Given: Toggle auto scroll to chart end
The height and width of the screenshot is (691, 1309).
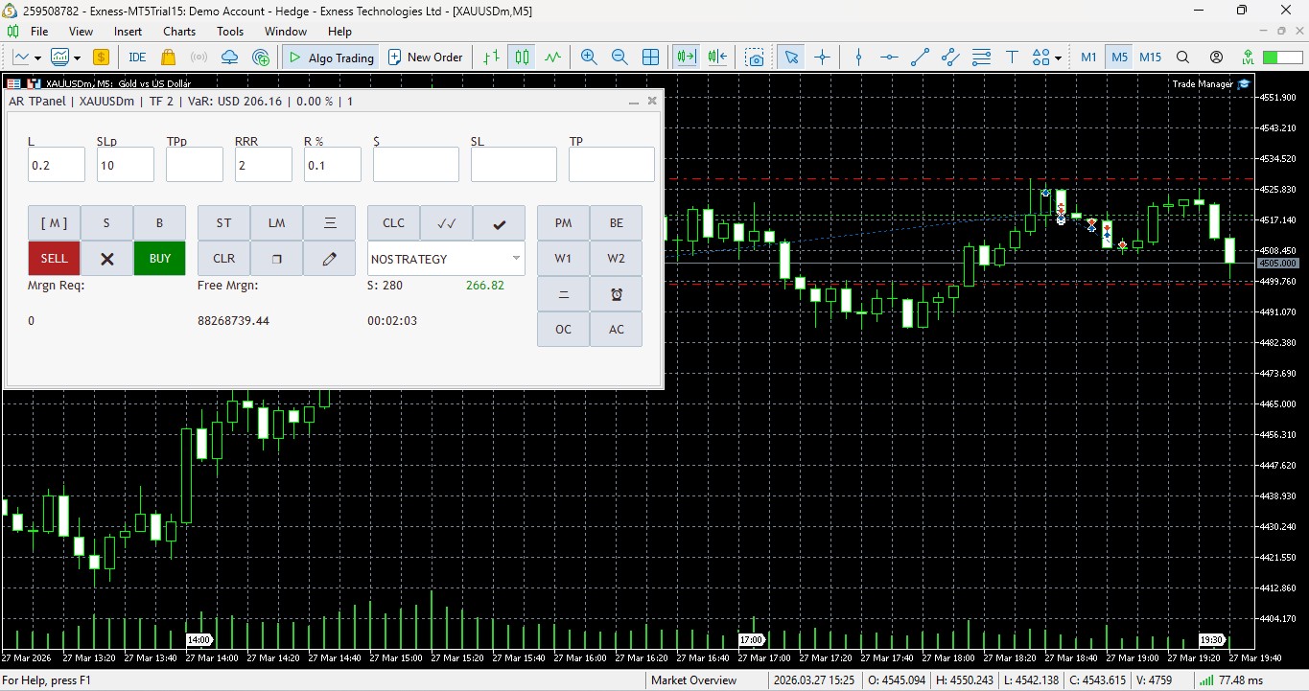Looking at the screenshot, I should 685,57.
